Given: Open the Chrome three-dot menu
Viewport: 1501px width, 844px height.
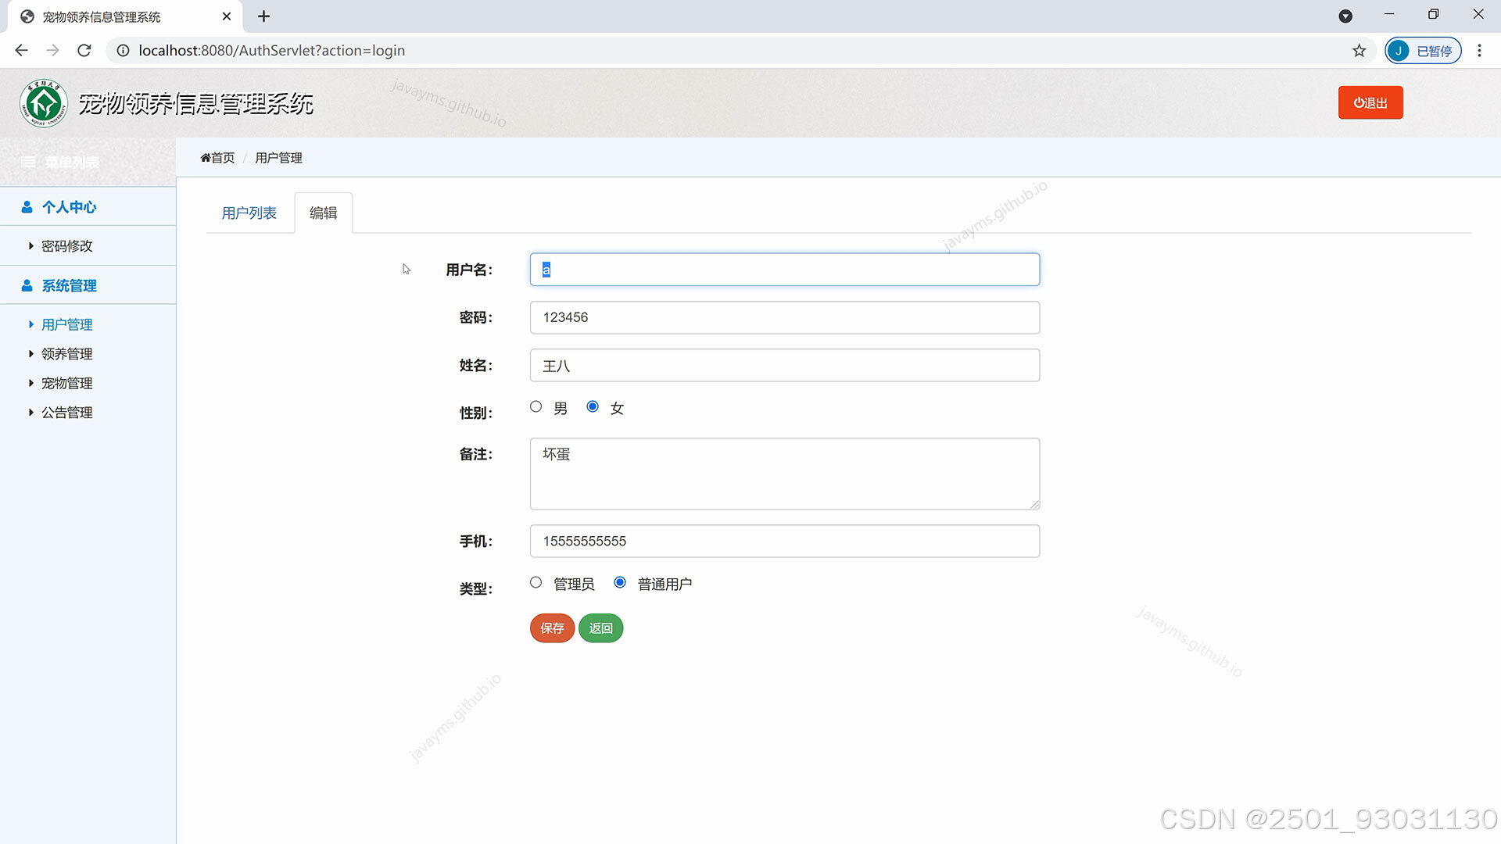Looking at the screenshot, I should (1479, 51).
